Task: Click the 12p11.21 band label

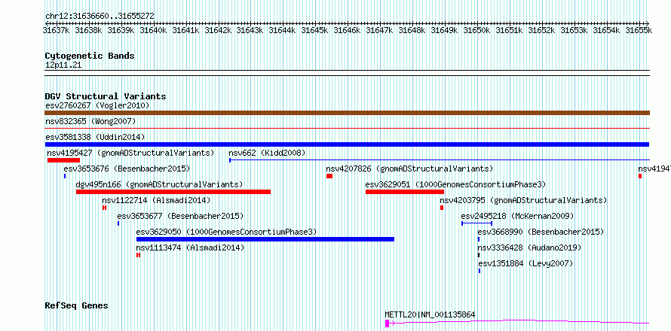Action: tap(63, 65)
